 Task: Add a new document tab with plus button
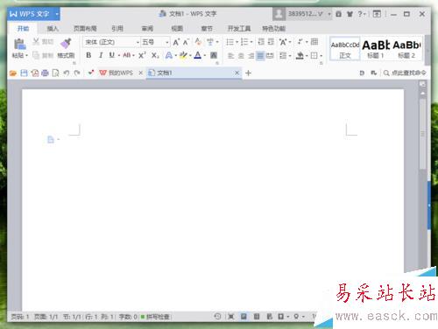pyautogui.click(x=248, y=73)
